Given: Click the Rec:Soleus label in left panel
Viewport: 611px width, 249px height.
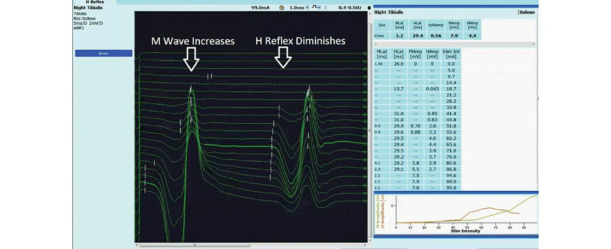Looking at the screenshot, I should coord(84,18).
